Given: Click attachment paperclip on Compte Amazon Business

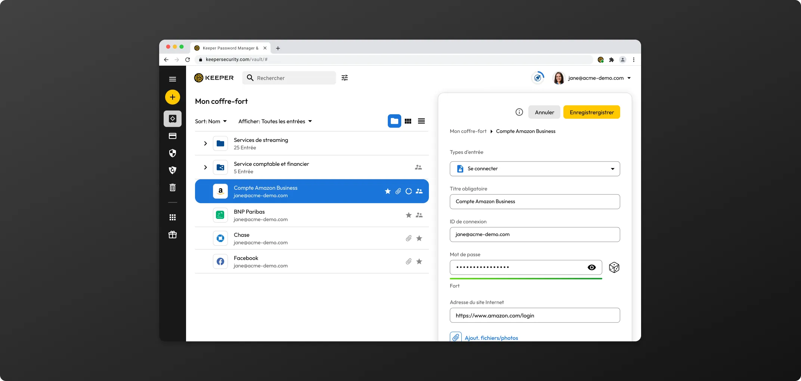Looking at the screenshot, I should tap(398, 191).
